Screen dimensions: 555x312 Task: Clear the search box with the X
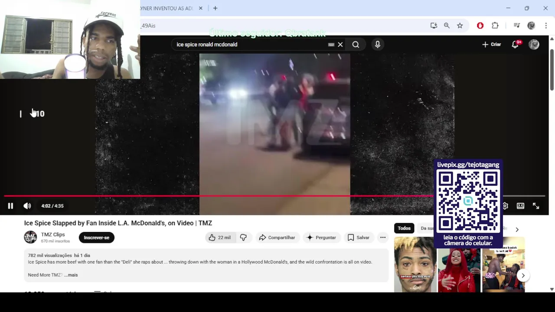pos(340,44)
